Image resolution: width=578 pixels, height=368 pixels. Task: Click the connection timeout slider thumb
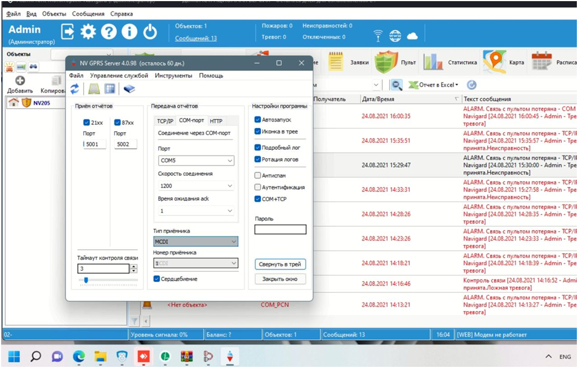(x=86, y=280)
